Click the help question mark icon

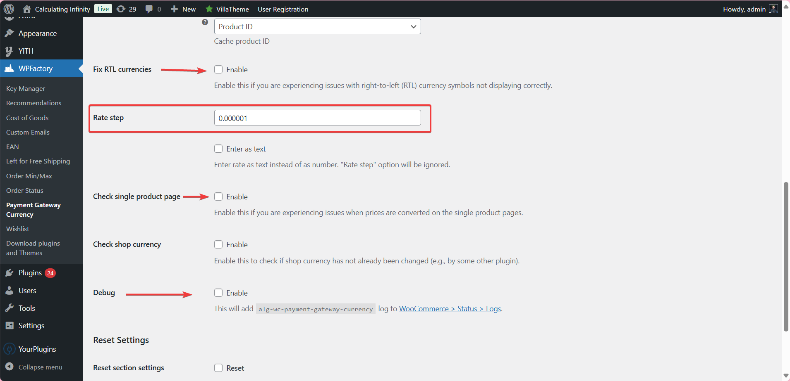click(205, 22)
